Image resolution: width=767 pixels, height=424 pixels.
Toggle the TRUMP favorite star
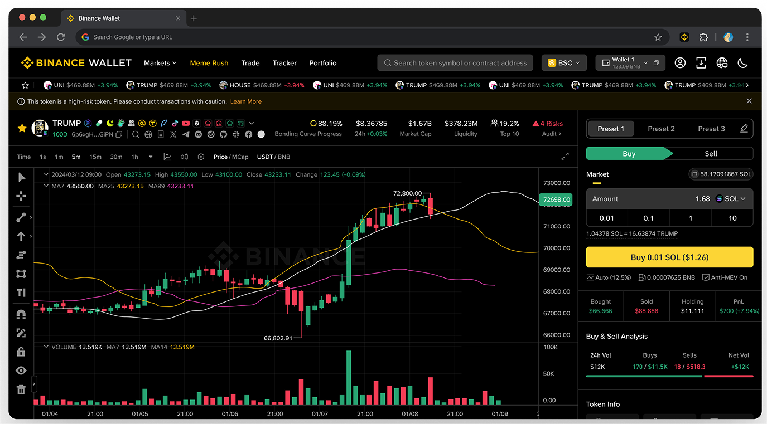coord(22,129)
